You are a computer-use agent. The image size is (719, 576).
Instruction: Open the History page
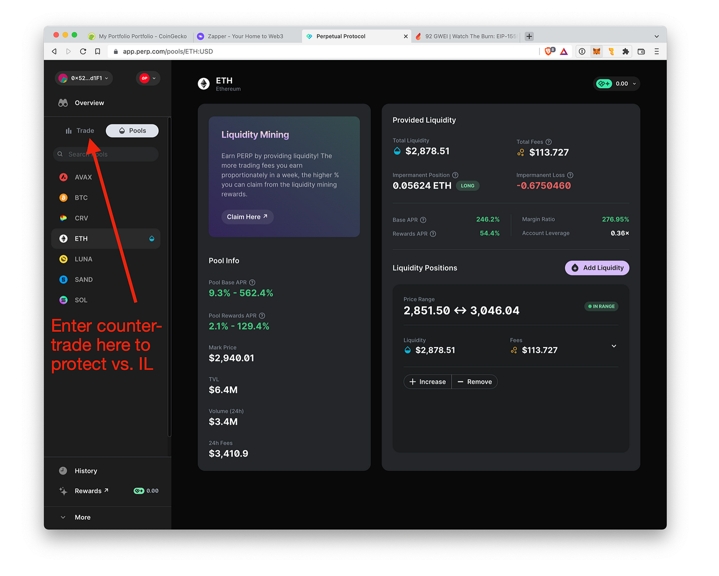point(78,471)
